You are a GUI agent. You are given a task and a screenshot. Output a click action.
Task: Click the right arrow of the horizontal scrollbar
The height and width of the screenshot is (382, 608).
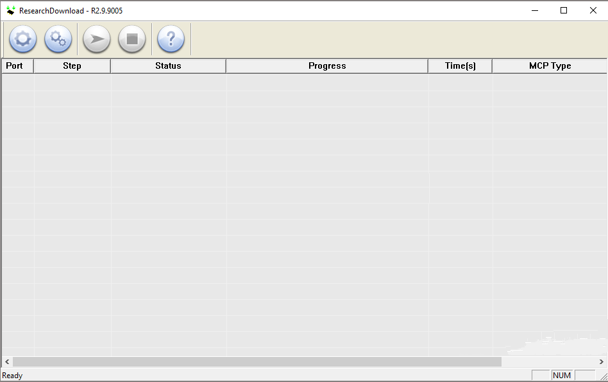[x=602, y=361]
